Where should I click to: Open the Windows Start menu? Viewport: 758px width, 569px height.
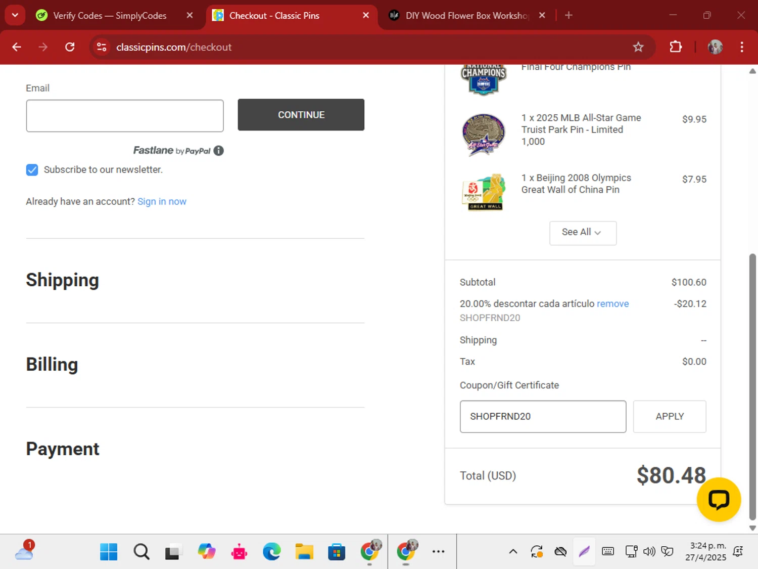click(109, 552)
